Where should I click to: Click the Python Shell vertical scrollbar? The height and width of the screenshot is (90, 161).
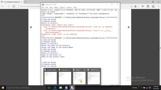click(119, 46)
